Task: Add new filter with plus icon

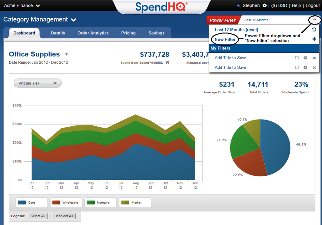Action: coord(314,39)
